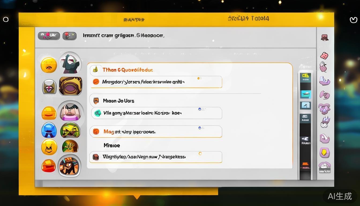The image size is (360, 206).
Task: Select the pink cube icon in right sidebar
Action: 324,56
